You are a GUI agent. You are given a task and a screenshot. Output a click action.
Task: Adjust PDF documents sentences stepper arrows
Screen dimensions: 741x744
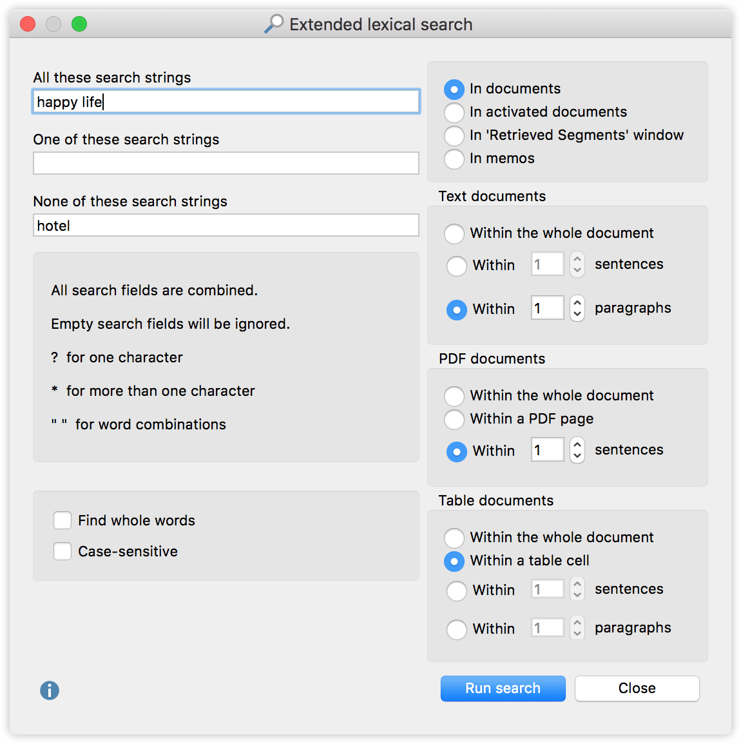[x=577, y=450]
